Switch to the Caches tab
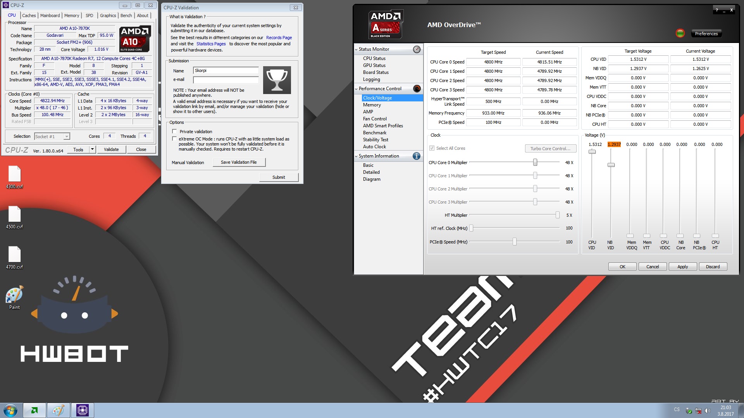The height and width of the screenshot is (418, 744). pyautogui.click(x=29, y=15)
